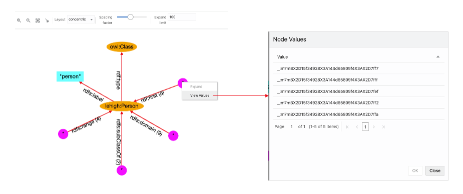
Task: Sort by the Value column arrow
Action: pyautogui.click(x=438, y=56)
